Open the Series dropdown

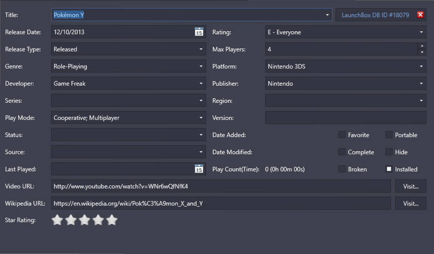201,100
